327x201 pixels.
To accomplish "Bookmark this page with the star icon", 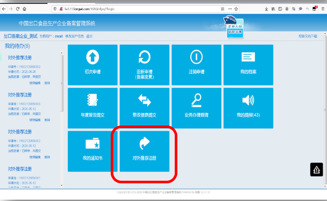I will coord(236,9).
